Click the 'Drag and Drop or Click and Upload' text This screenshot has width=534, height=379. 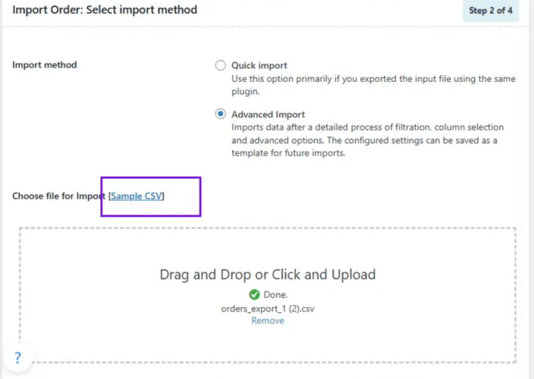pyautogui.click(x=267, y=274)
